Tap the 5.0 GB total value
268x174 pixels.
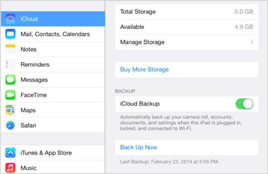coord(244,12)
